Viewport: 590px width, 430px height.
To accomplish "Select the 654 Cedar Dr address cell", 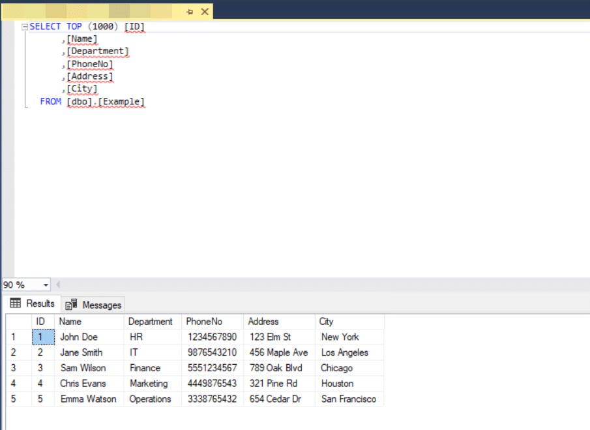I will (x=274, y=399).
